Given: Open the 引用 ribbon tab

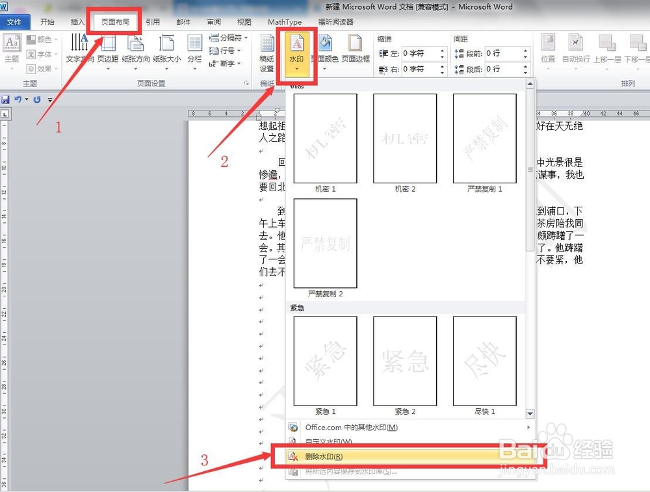Looking at the screenshot, I should click(x=153, y=22).
